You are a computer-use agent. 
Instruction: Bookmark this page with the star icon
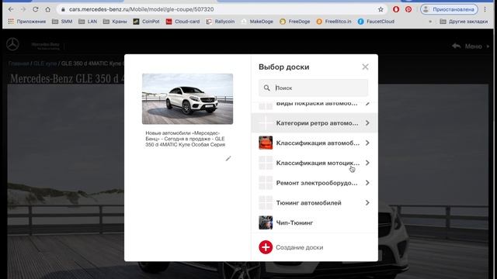pyautogui.click(x=381, y=9)
